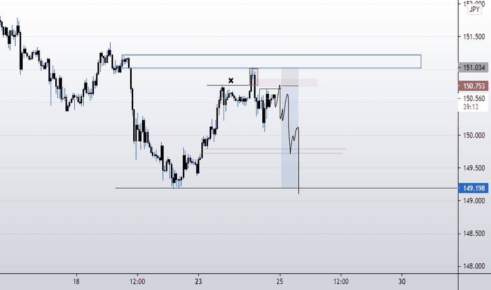Screen dimensions: 491x290
Task: Select the 149.198 blue price label
Action: 473,188
